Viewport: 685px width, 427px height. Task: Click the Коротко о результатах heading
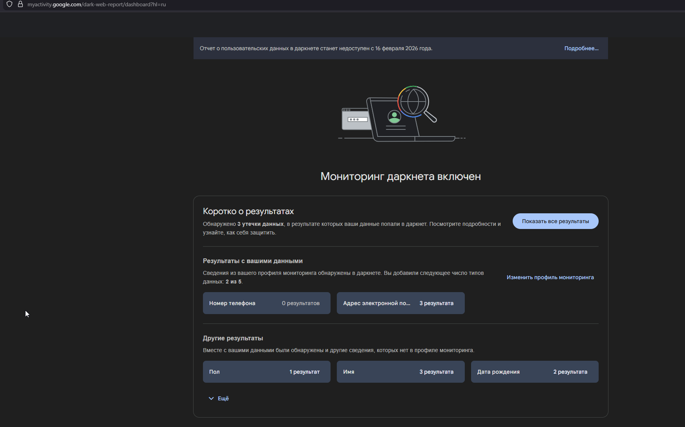pos(248,211)
